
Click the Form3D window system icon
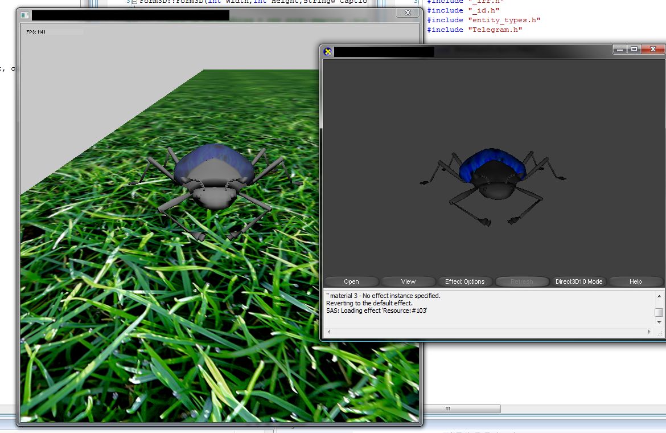click(24, 15)
